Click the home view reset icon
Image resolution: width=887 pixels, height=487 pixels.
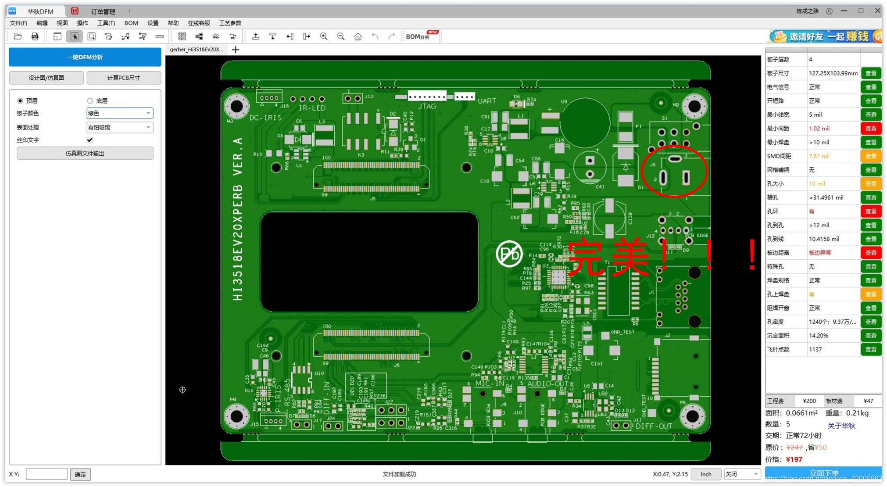pyautogui.click(x=358, y=36)
